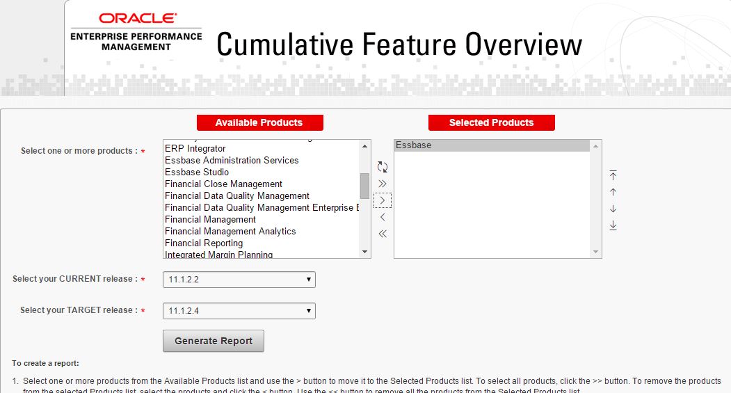Click the reset/refresh products icon
This screenshot has width=731, height=393.
click(x=383, y=167)
